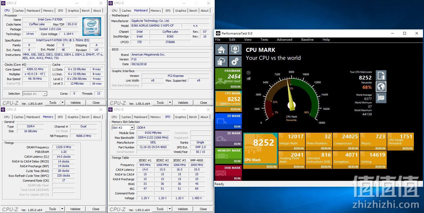Open the Tests menu
The width and height of the screenshot is (424, 213).
pos(264,40)
